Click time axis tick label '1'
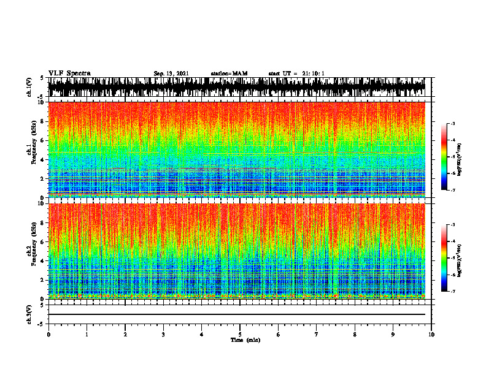This screenshot has width=486, height=375. coord(87,335)
